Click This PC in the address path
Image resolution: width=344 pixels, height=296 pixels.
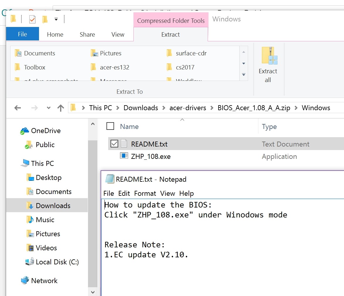point(101,108)
